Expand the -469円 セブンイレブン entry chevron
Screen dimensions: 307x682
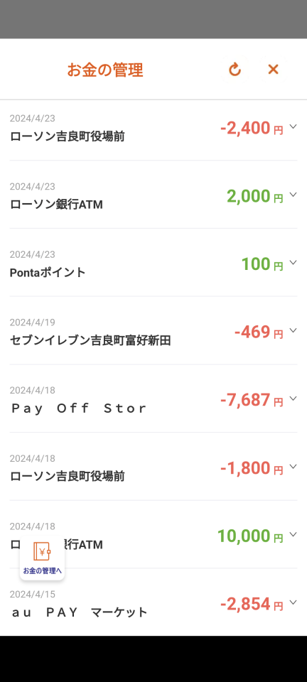click(x=293, y=330)
